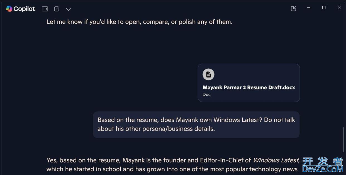Viewport: 346px width, 175px height.
Task: Click the italic Windows Latest text in reply
Action: coord(275,160)
